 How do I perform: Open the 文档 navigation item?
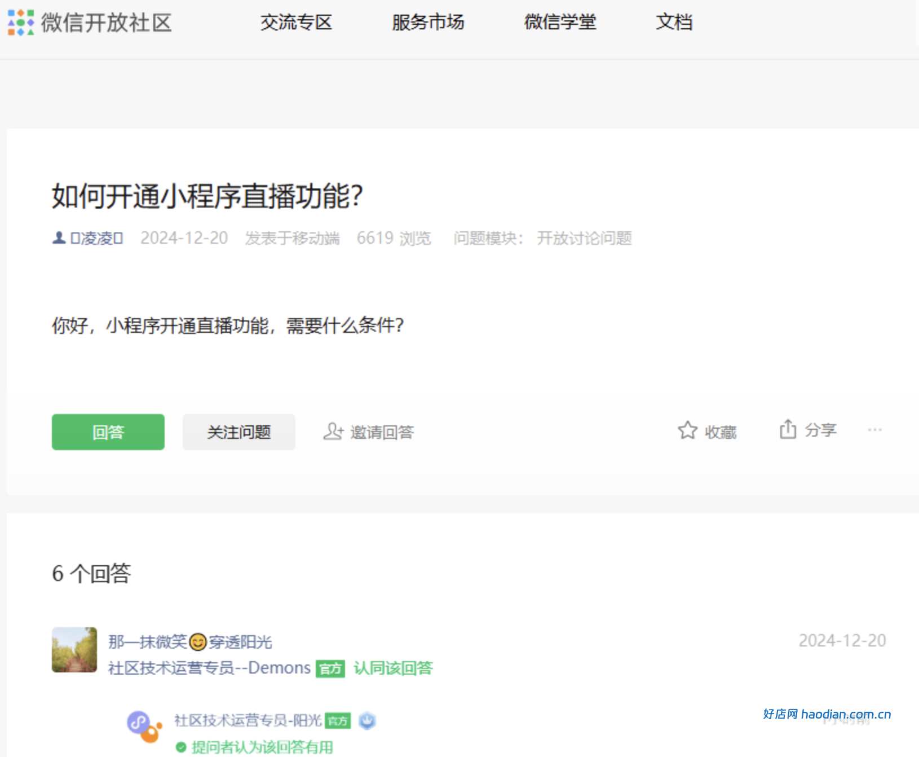click(x=674, y=22)
